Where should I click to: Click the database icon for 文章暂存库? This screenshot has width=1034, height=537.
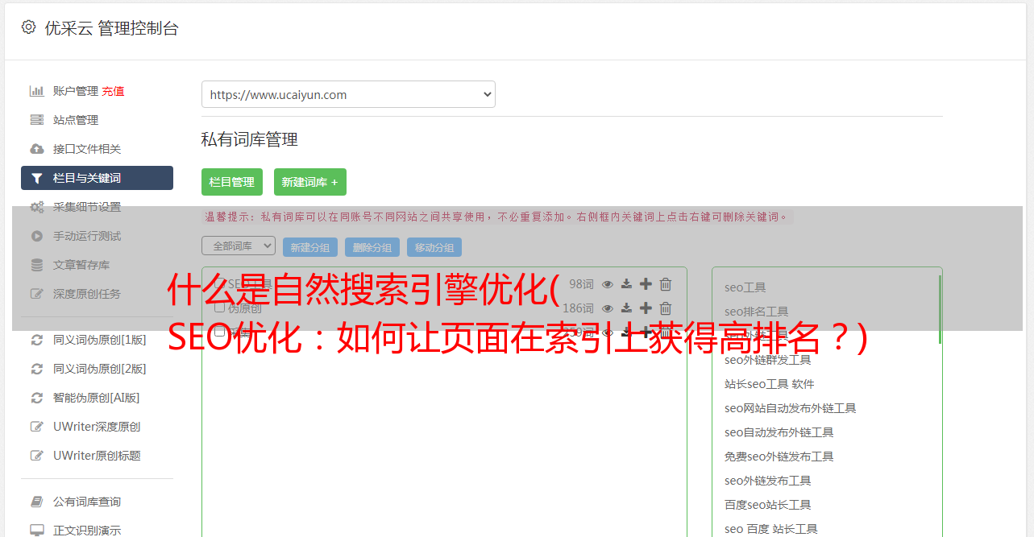point(37,265)
